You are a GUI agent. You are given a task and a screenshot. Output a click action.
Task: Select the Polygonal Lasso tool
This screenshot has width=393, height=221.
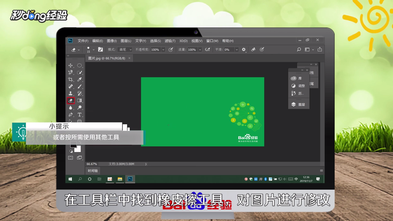click(x=71, y=72)
